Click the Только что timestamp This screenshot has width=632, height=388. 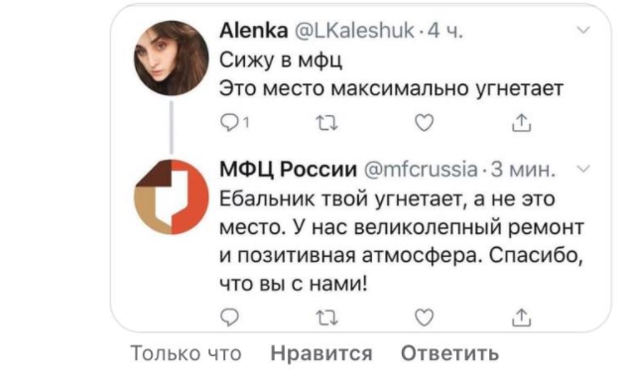tap(186, 353)
